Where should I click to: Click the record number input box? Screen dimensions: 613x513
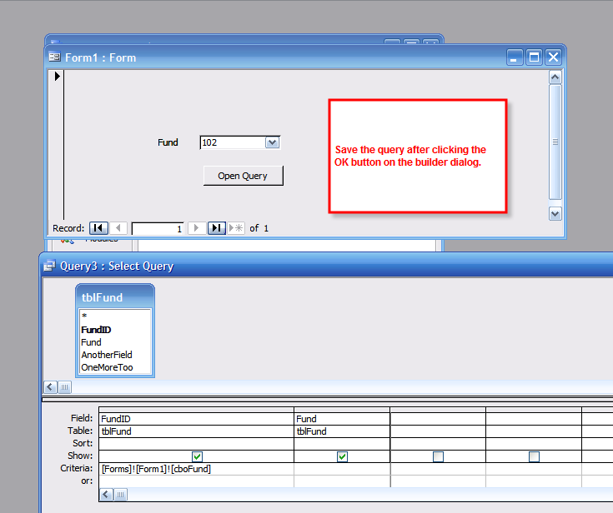click(x=158, y=228)
